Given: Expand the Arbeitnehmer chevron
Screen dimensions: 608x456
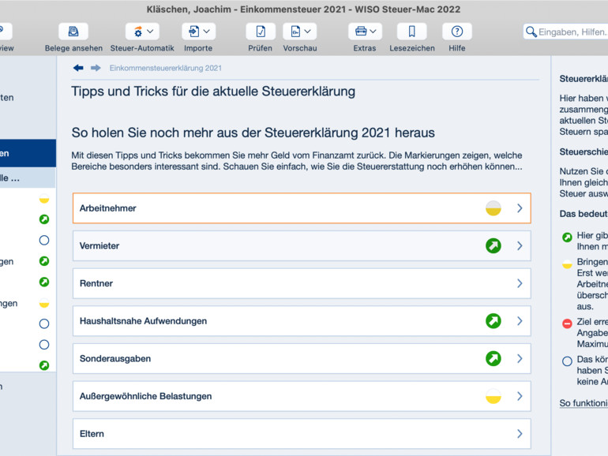Looking at the screenshot, I should click(520, 208).
